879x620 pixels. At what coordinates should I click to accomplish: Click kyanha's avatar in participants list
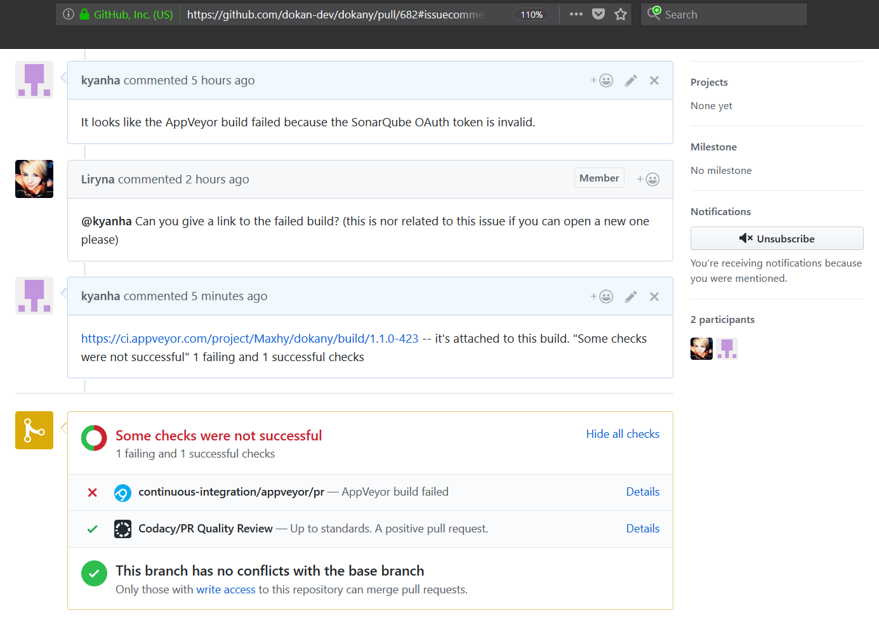pos(727,348)
